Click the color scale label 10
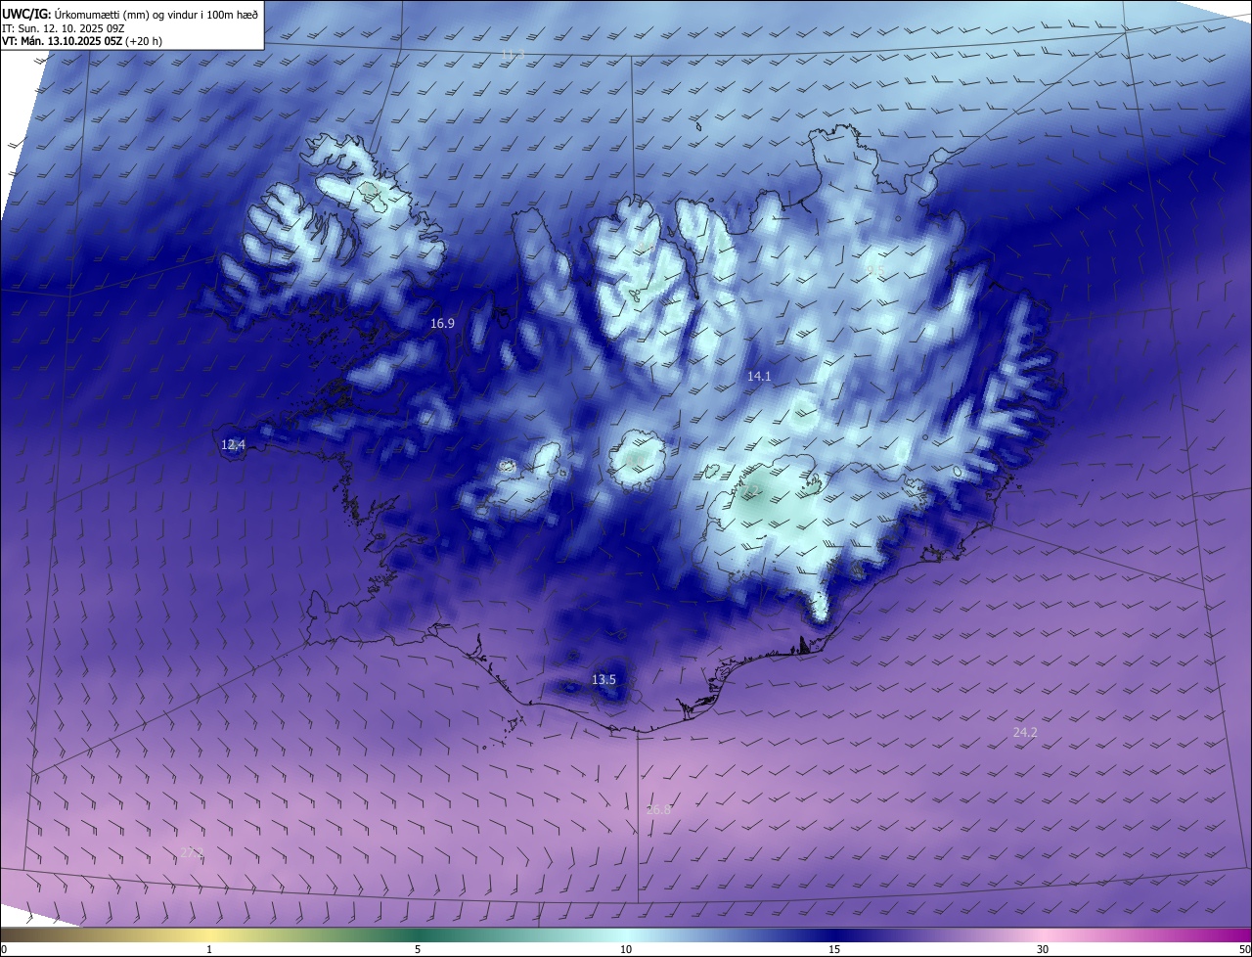The height and width of the screenshot is (957, 1252). 626,949
